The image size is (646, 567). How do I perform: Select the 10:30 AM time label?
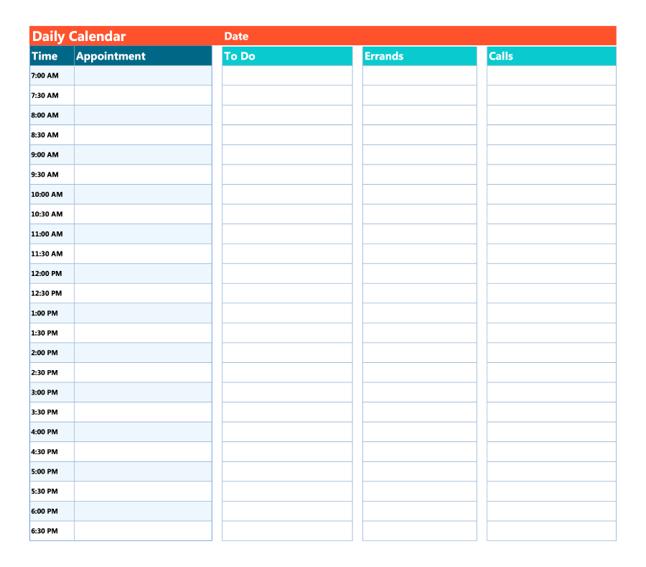[45, 213]
